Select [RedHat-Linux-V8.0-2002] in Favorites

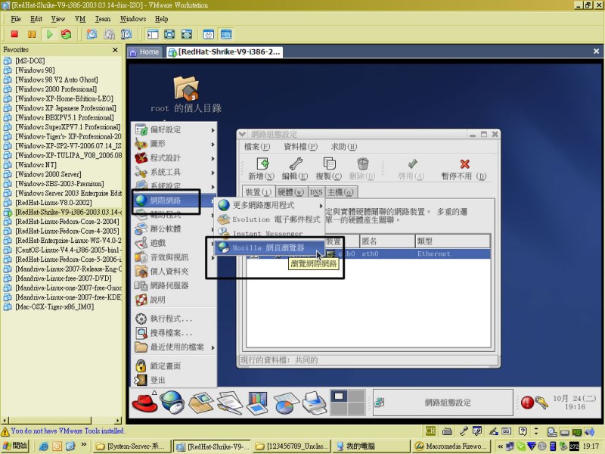pos(53,203)
